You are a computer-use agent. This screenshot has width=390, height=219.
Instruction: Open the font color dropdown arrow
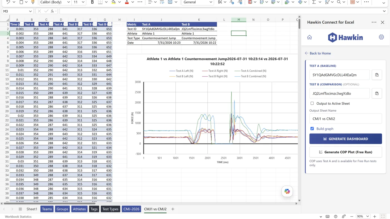coord(133,2)
